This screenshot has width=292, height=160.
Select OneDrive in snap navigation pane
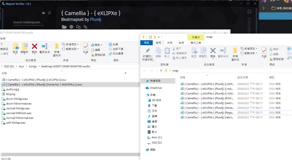click(x=154, y=88)
